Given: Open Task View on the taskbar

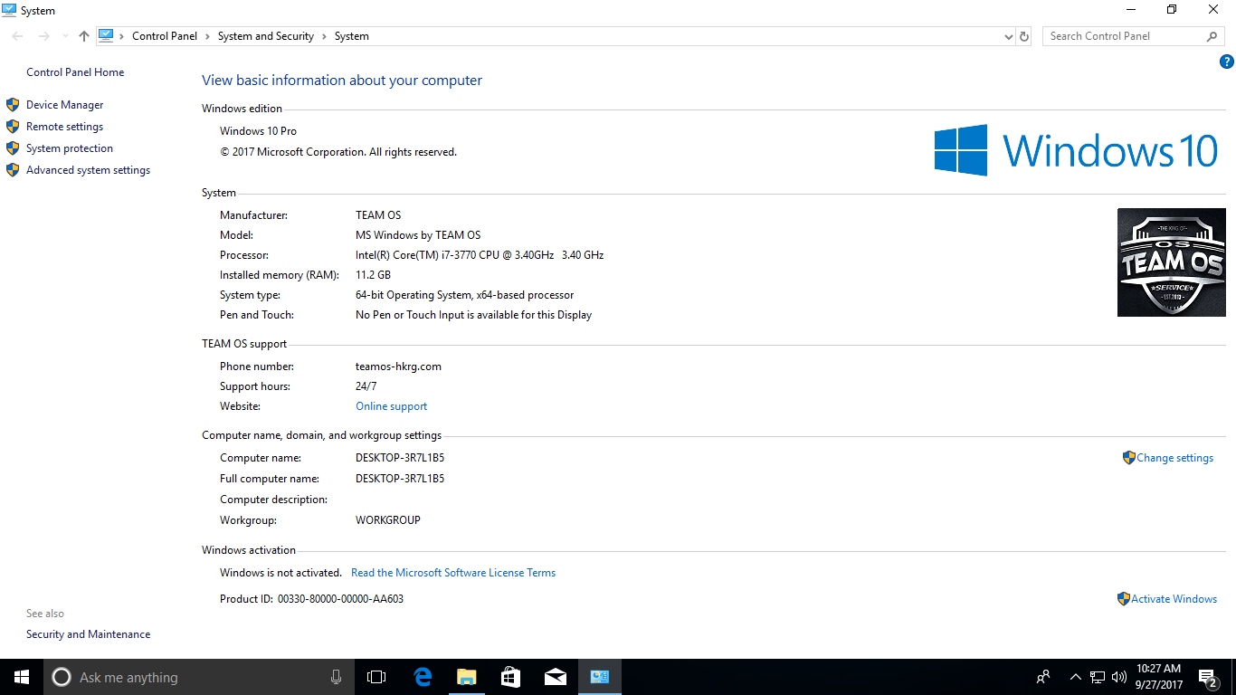Looking at the screenshot, I should click(376, 677).
